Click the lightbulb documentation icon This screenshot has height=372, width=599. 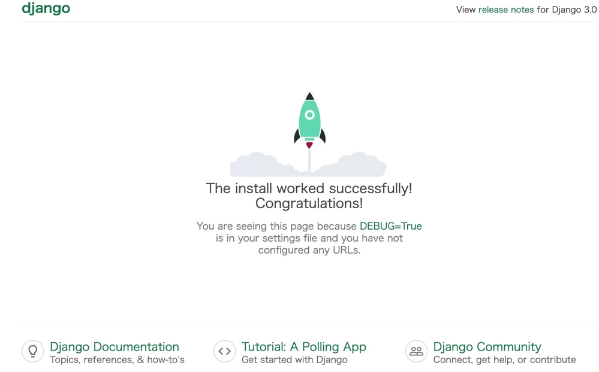[33, 351]
